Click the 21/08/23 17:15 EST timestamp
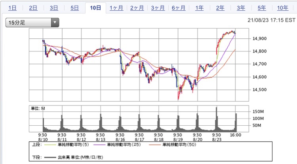The image size is (297, 164). [x=271, y=20]
